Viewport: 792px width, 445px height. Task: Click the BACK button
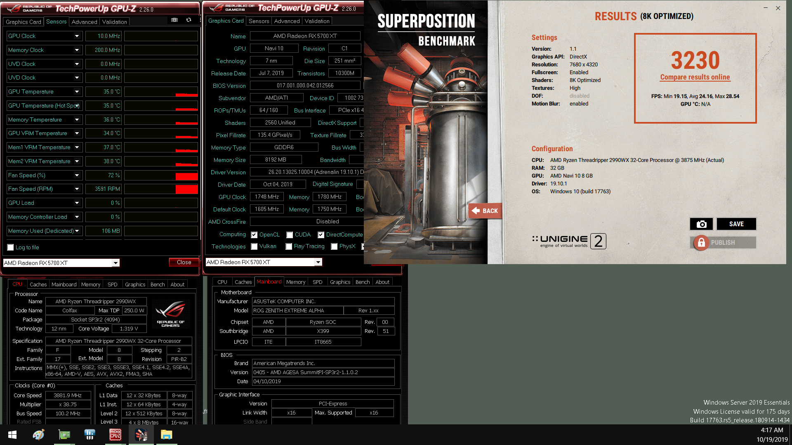[485, 211]
